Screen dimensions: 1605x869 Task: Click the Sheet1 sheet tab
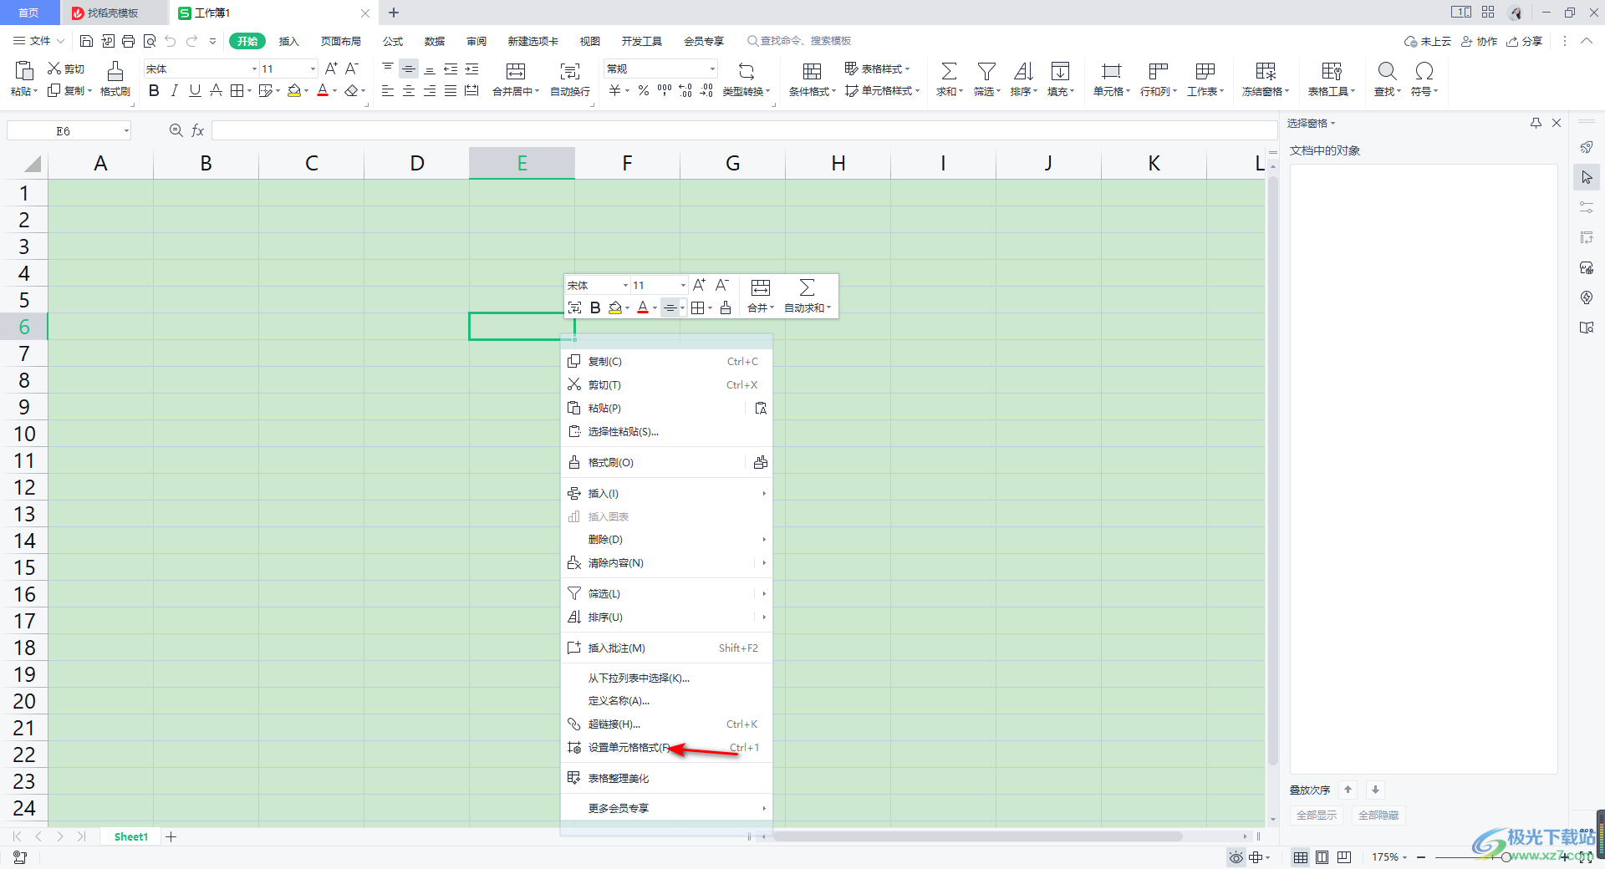[131, 836]
